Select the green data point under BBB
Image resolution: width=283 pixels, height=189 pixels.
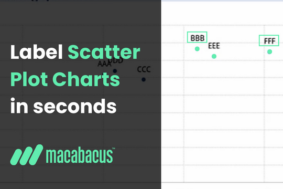click(197, 49)
